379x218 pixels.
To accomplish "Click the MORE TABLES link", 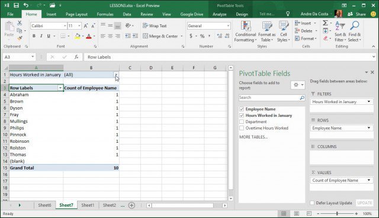I will 253,137.
